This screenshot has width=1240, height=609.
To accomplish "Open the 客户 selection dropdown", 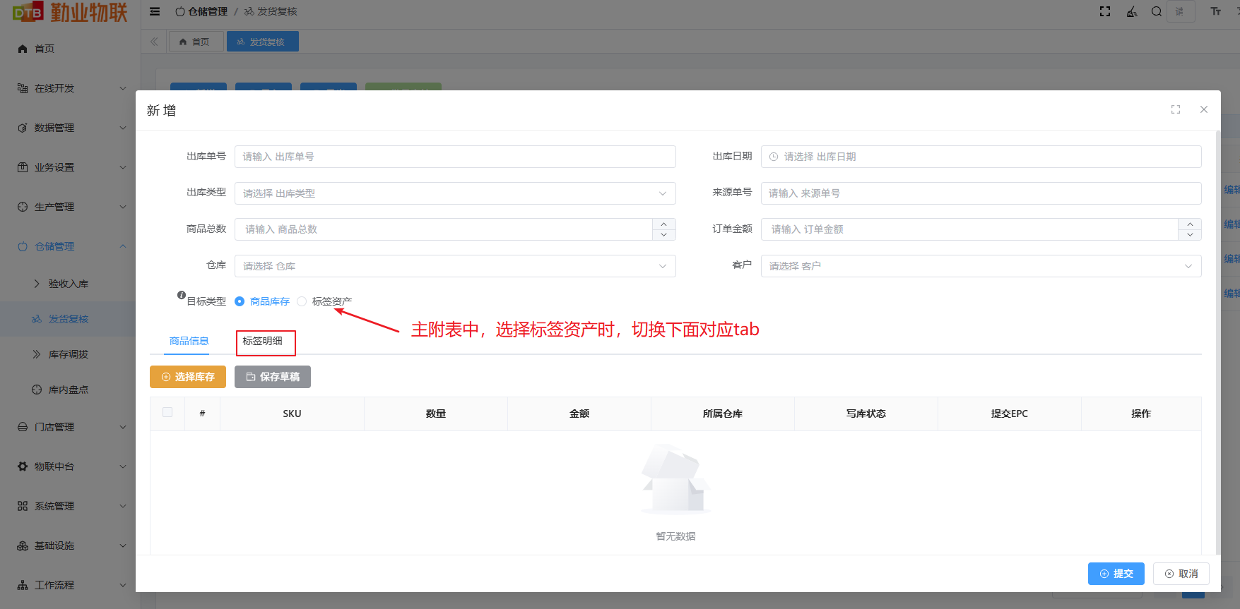I will pyautogui.click(x=980, y=266).
